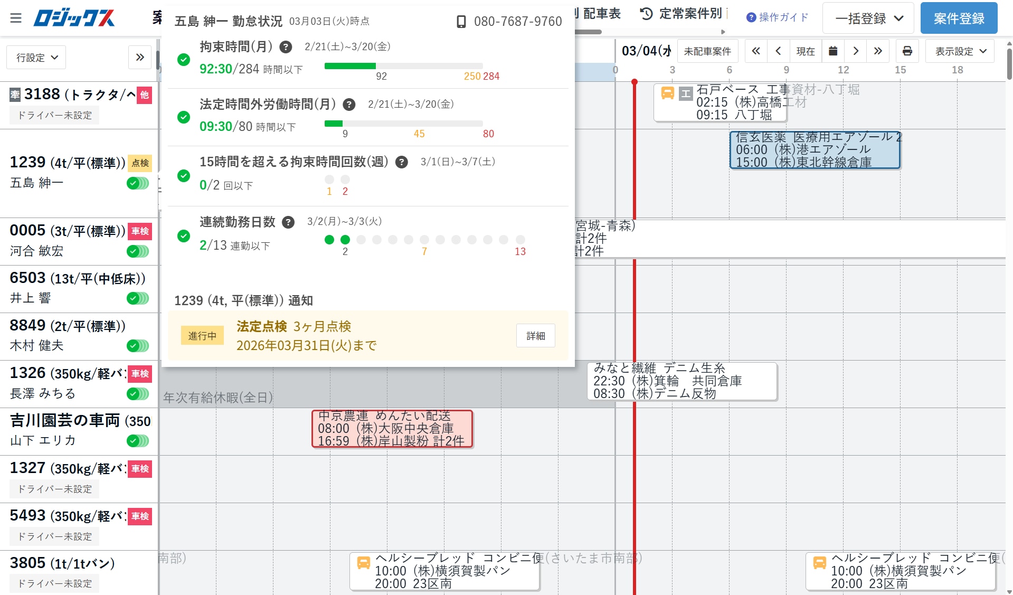Open the 操作ガイド link
Image resolution: width=1013 pixels, height=595 pixels.
point(777,17)
